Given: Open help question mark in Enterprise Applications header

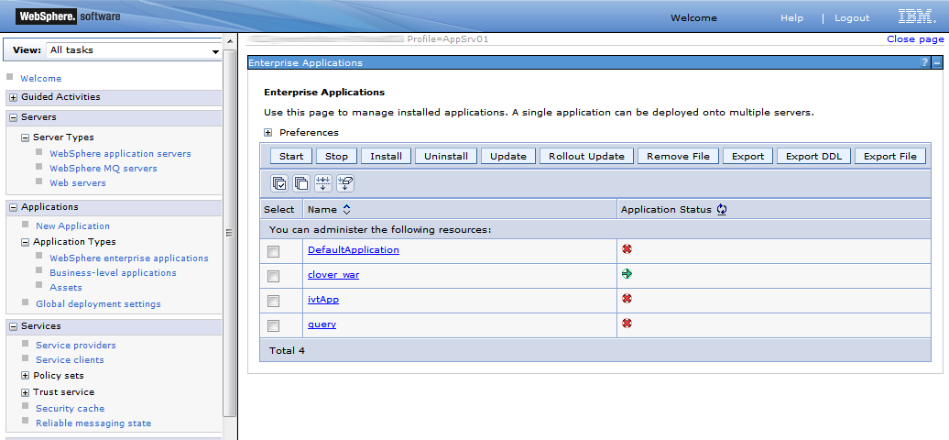Looking at the screenshot, I should pyautogui.click(x=924, y=62).
